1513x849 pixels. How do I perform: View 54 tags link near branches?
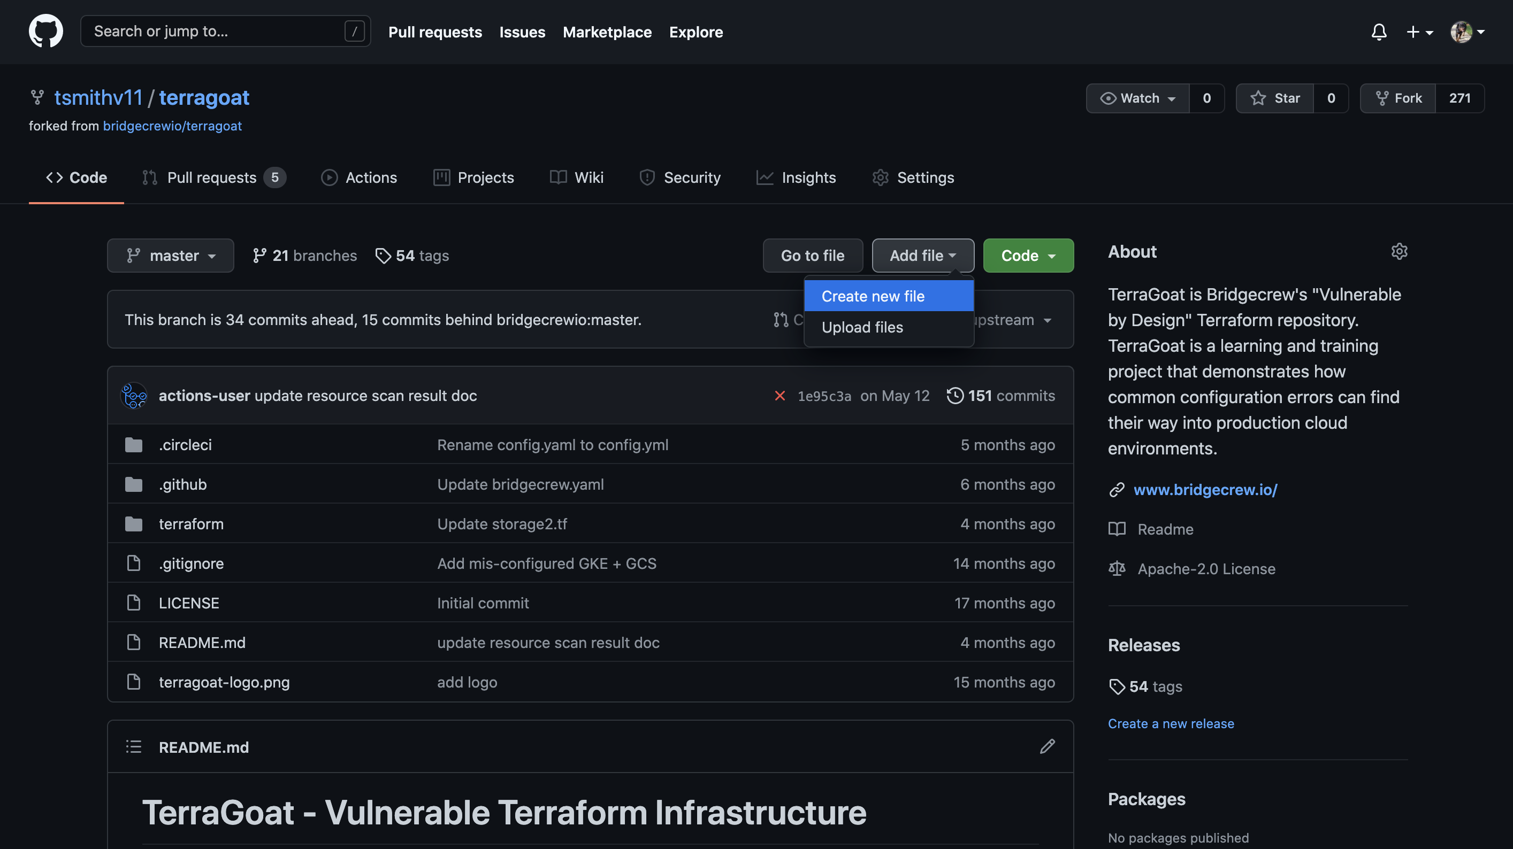(x=412, y=256)
